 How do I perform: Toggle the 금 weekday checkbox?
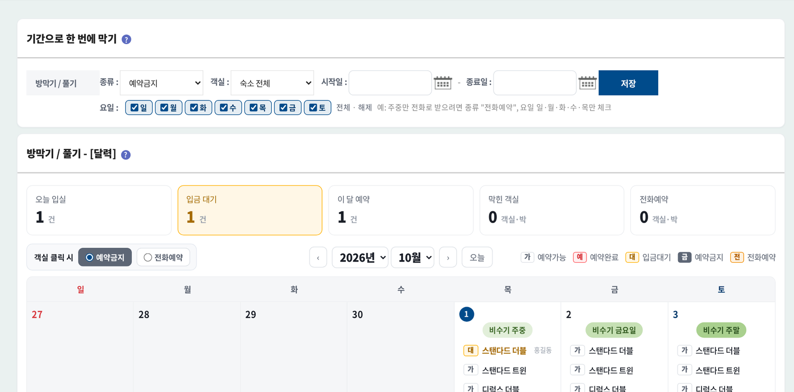coord(283,108)
